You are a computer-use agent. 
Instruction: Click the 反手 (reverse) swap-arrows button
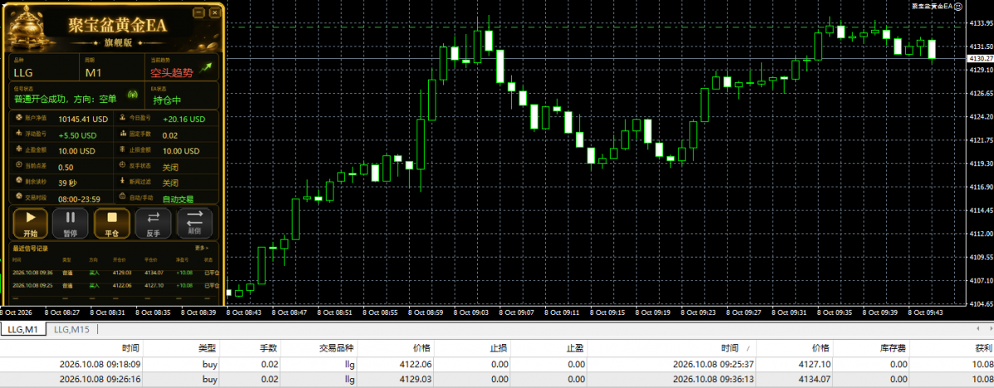[x=153, y=224]
